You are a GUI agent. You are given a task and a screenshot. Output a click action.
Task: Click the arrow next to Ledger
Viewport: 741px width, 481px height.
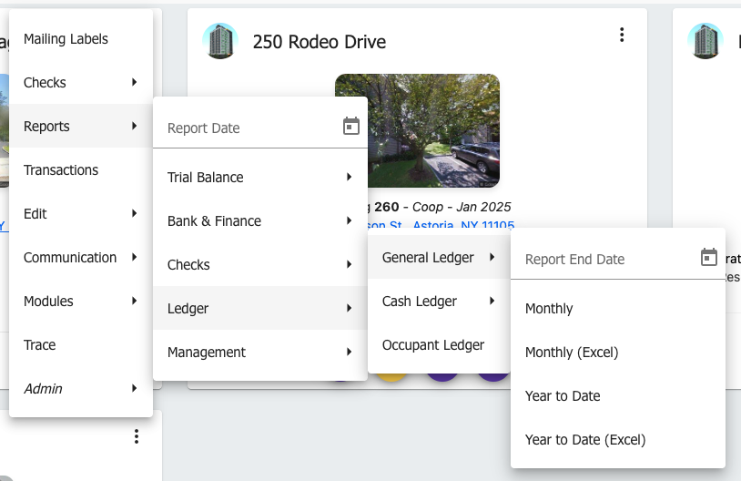click(x=349, y=308)
